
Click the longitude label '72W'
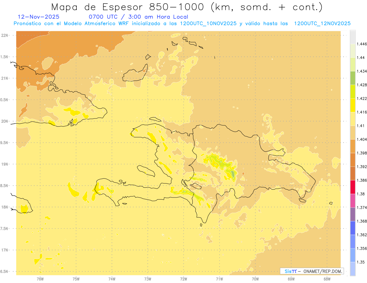tap(183, 279)
